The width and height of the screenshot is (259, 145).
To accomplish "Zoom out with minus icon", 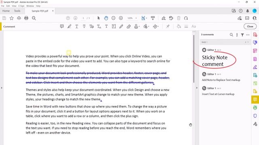I will [x=113, y=18].
